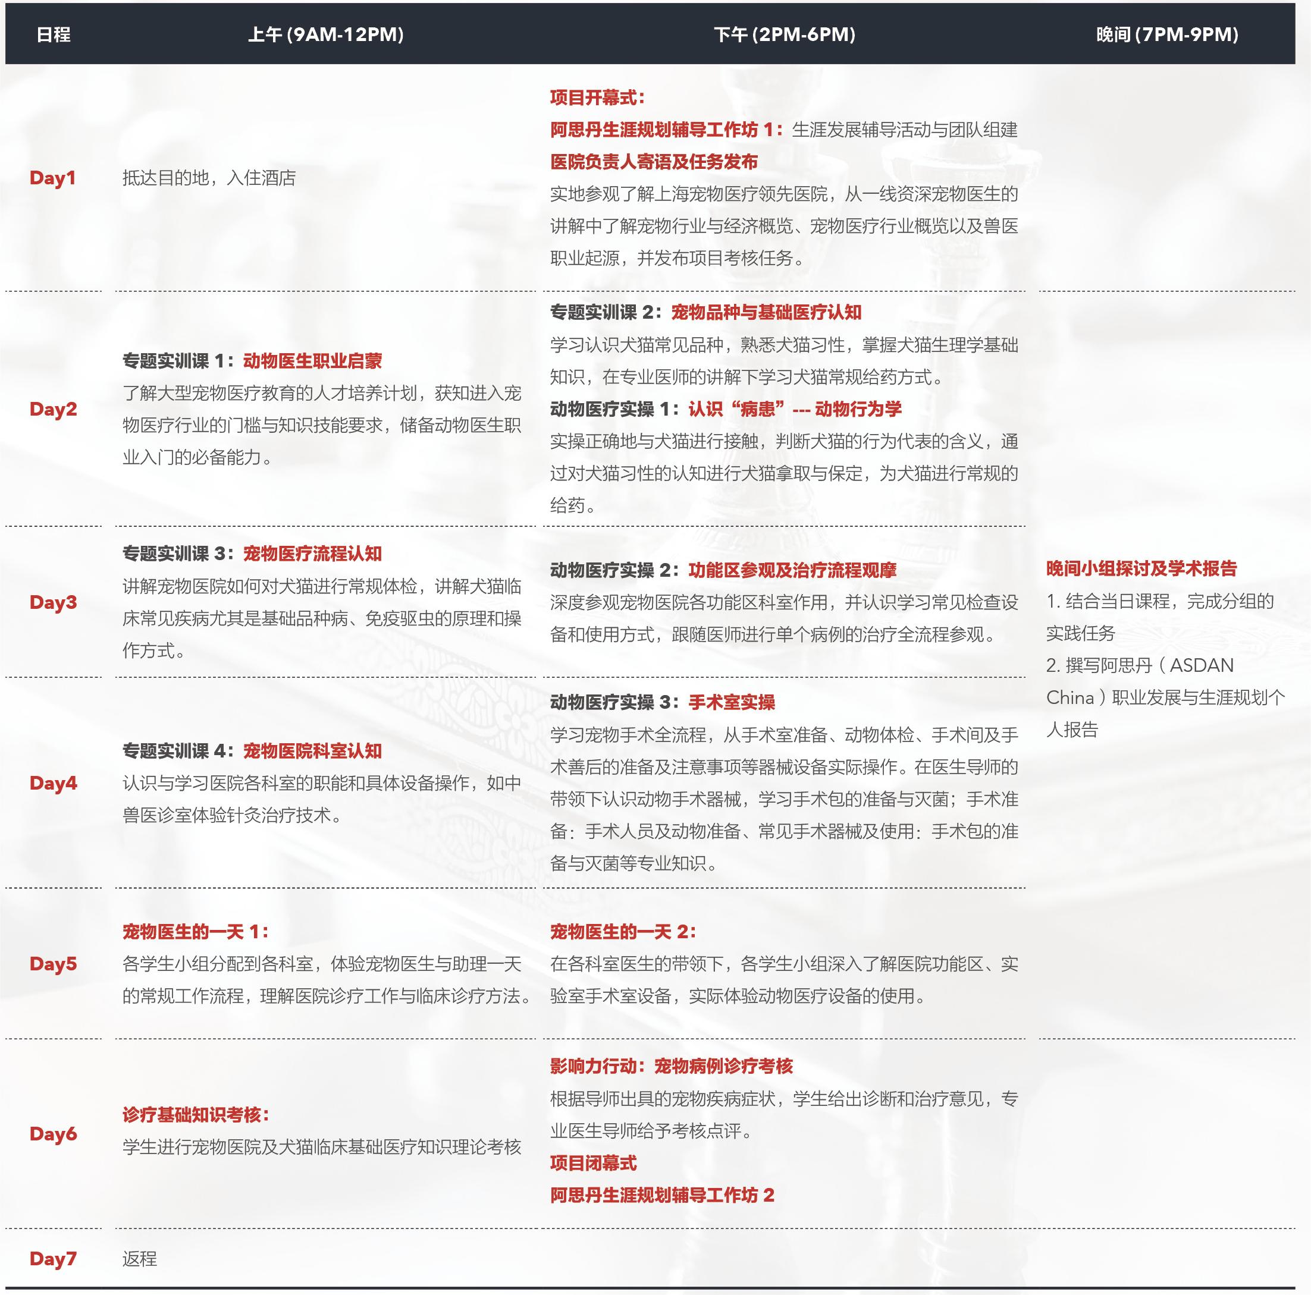Screen dimensions: 1311x1295
Task: Click the label 动物医疗实操 2
Action: 615,571
